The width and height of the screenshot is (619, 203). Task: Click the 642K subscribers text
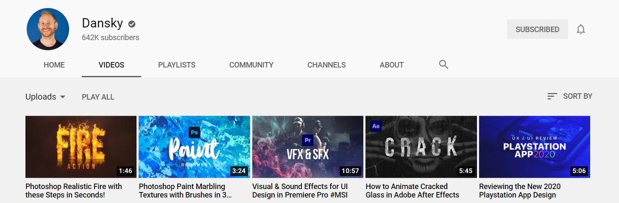coord(111,38)
